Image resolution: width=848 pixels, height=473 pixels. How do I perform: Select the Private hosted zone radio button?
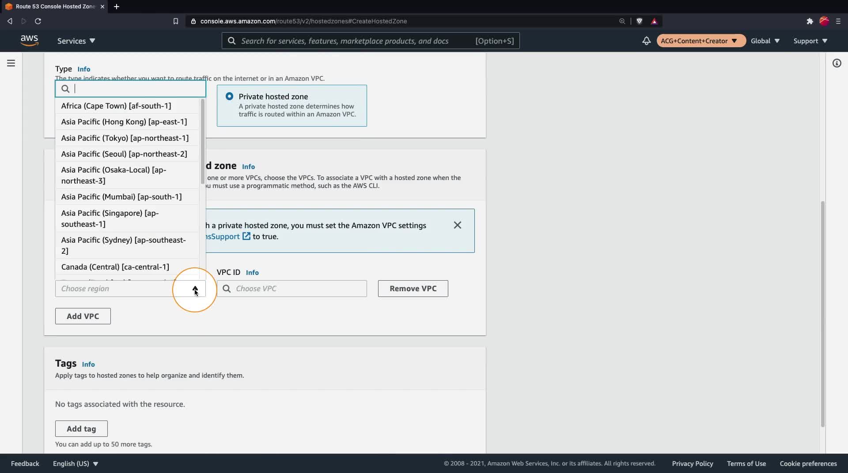(229, 96)
